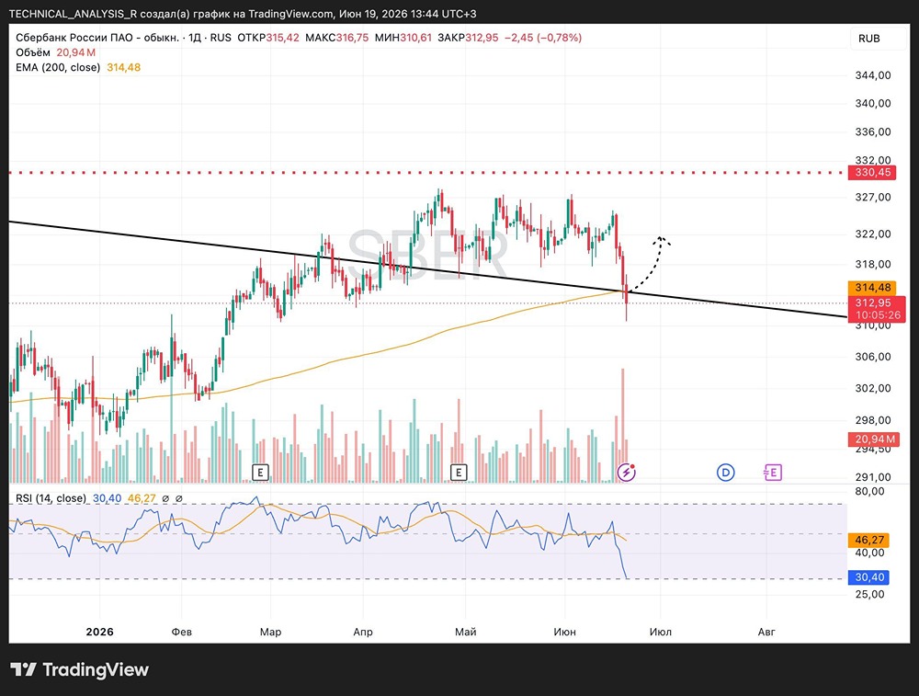Click the Объём volume legend label
919x696 pixels.
33,52
